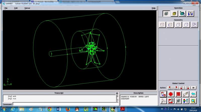Image resolution: width=201 pixels, height=112 pixels.
Task: Open the Modify Lights dropdown icon
Action: click(x=186, y=94)
